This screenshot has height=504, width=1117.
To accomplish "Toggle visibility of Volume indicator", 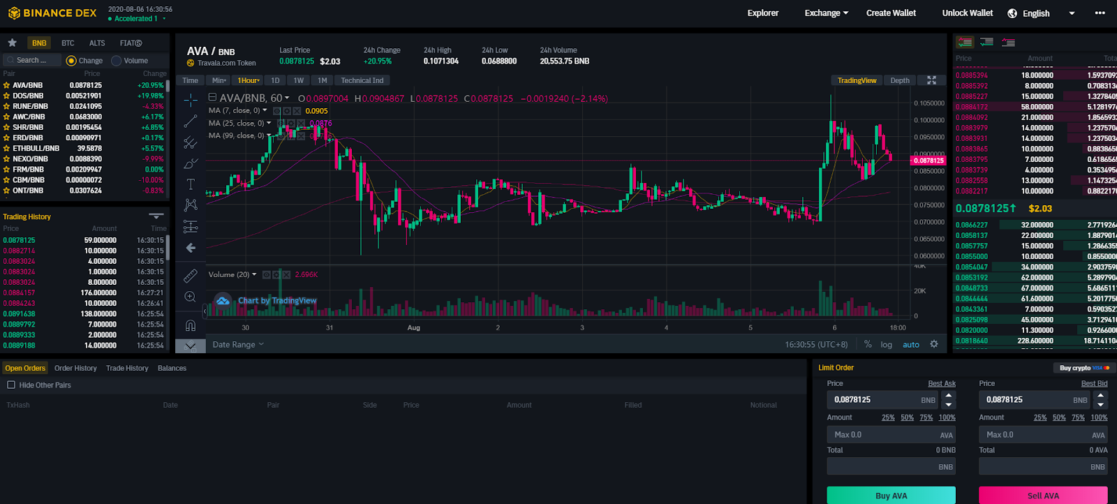I will [266, 275].
